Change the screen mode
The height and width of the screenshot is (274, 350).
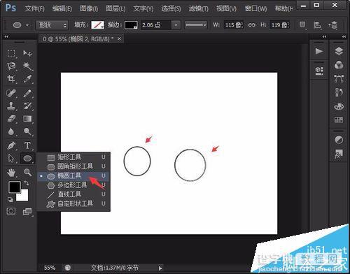click(27, 212)
